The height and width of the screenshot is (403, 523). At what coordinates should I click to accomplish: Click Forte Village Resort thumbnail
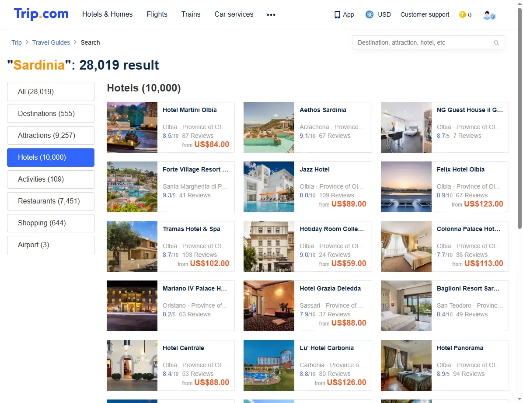click(132, 187)
